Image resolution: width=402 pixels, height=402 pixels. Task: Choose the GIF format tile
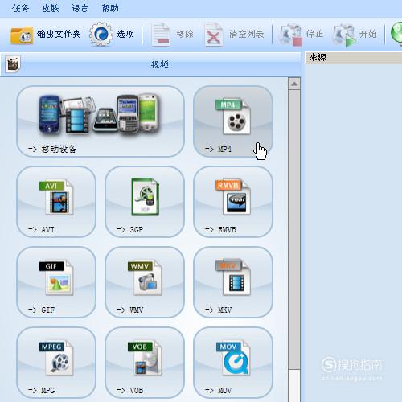tap(56, 282)
